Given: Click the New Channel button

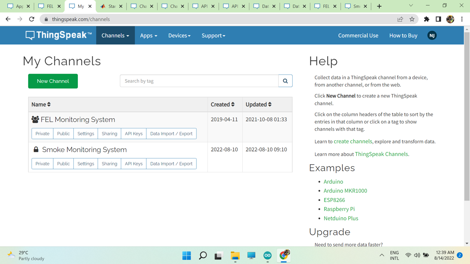Looking at the screenshot, I should pos(53,81).
